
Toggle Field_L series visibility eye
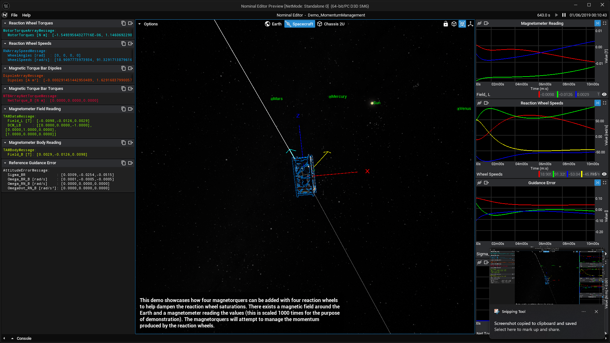(x=604, y=94)
